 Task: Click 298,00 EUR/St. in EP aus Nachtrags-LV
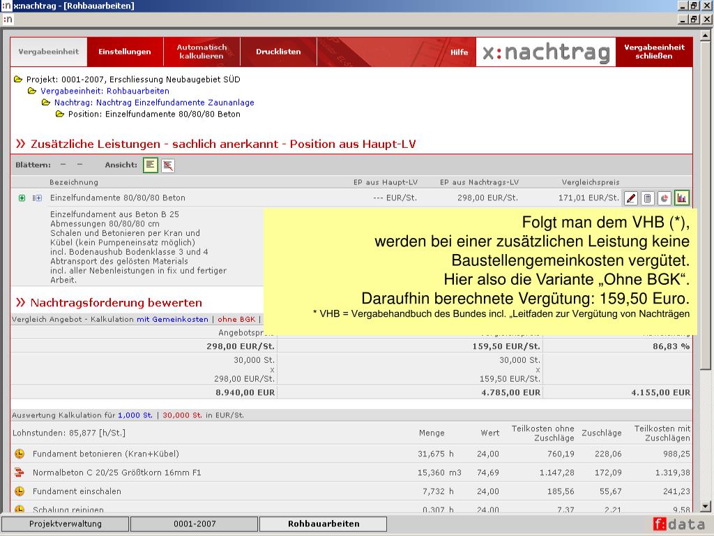[x=487, y=198]
